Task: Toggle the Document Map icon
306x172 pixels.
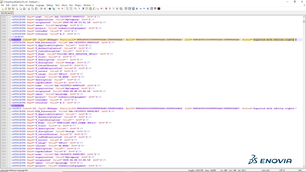Action: [x=90, y=9]
